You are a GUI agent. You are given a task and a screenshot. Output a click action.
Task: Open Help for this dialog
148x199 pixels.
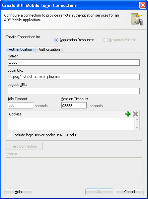(x=18, y=192)
